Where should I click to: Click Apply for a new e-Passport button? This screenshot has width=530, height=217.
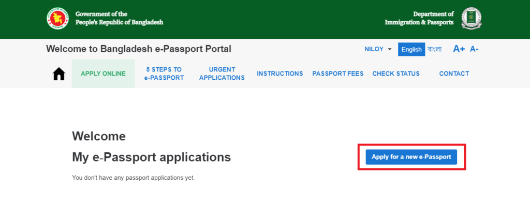pyautogui.click(x=411, y=157)
